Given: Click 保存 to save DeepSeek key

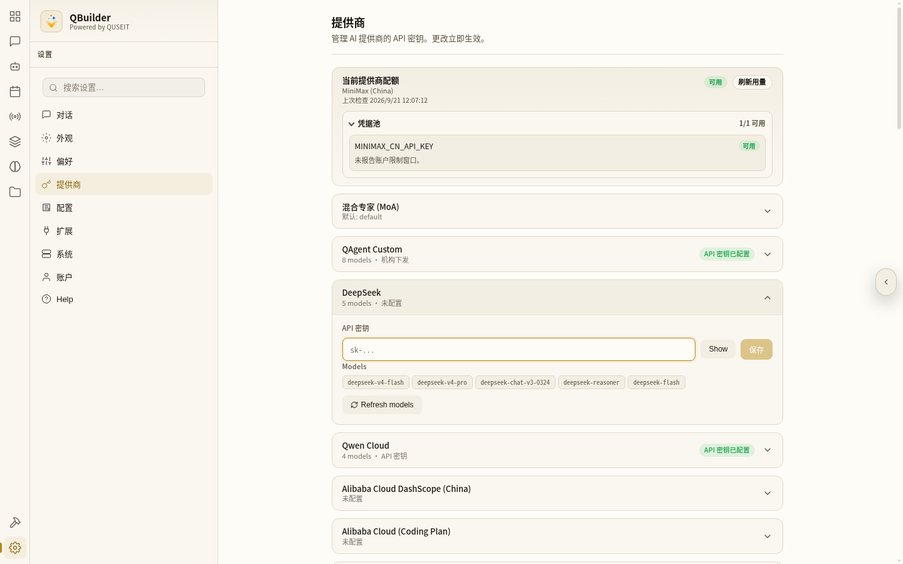Looking at the screenshot, I should pos(756,350).
